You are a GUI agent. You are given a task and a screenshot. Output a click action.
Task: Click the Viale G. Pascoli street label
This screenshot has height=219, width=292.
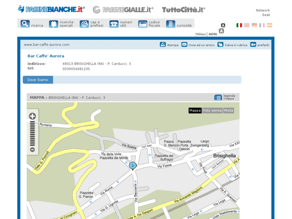(x=41, y=160)
